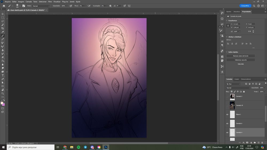Toggle lock transparent pixels
Screen dimensions: 267x150
[231, 92]
